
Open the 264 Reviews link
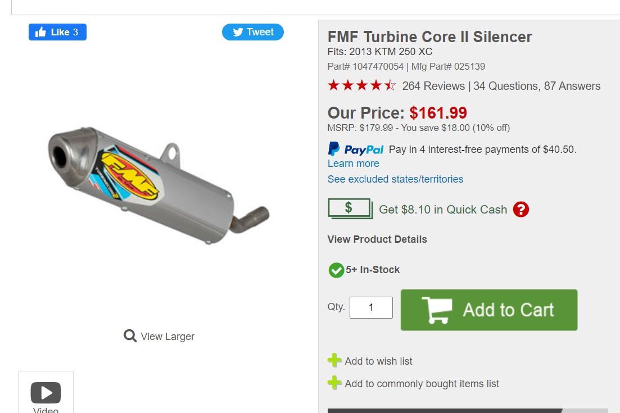point(433,86)
